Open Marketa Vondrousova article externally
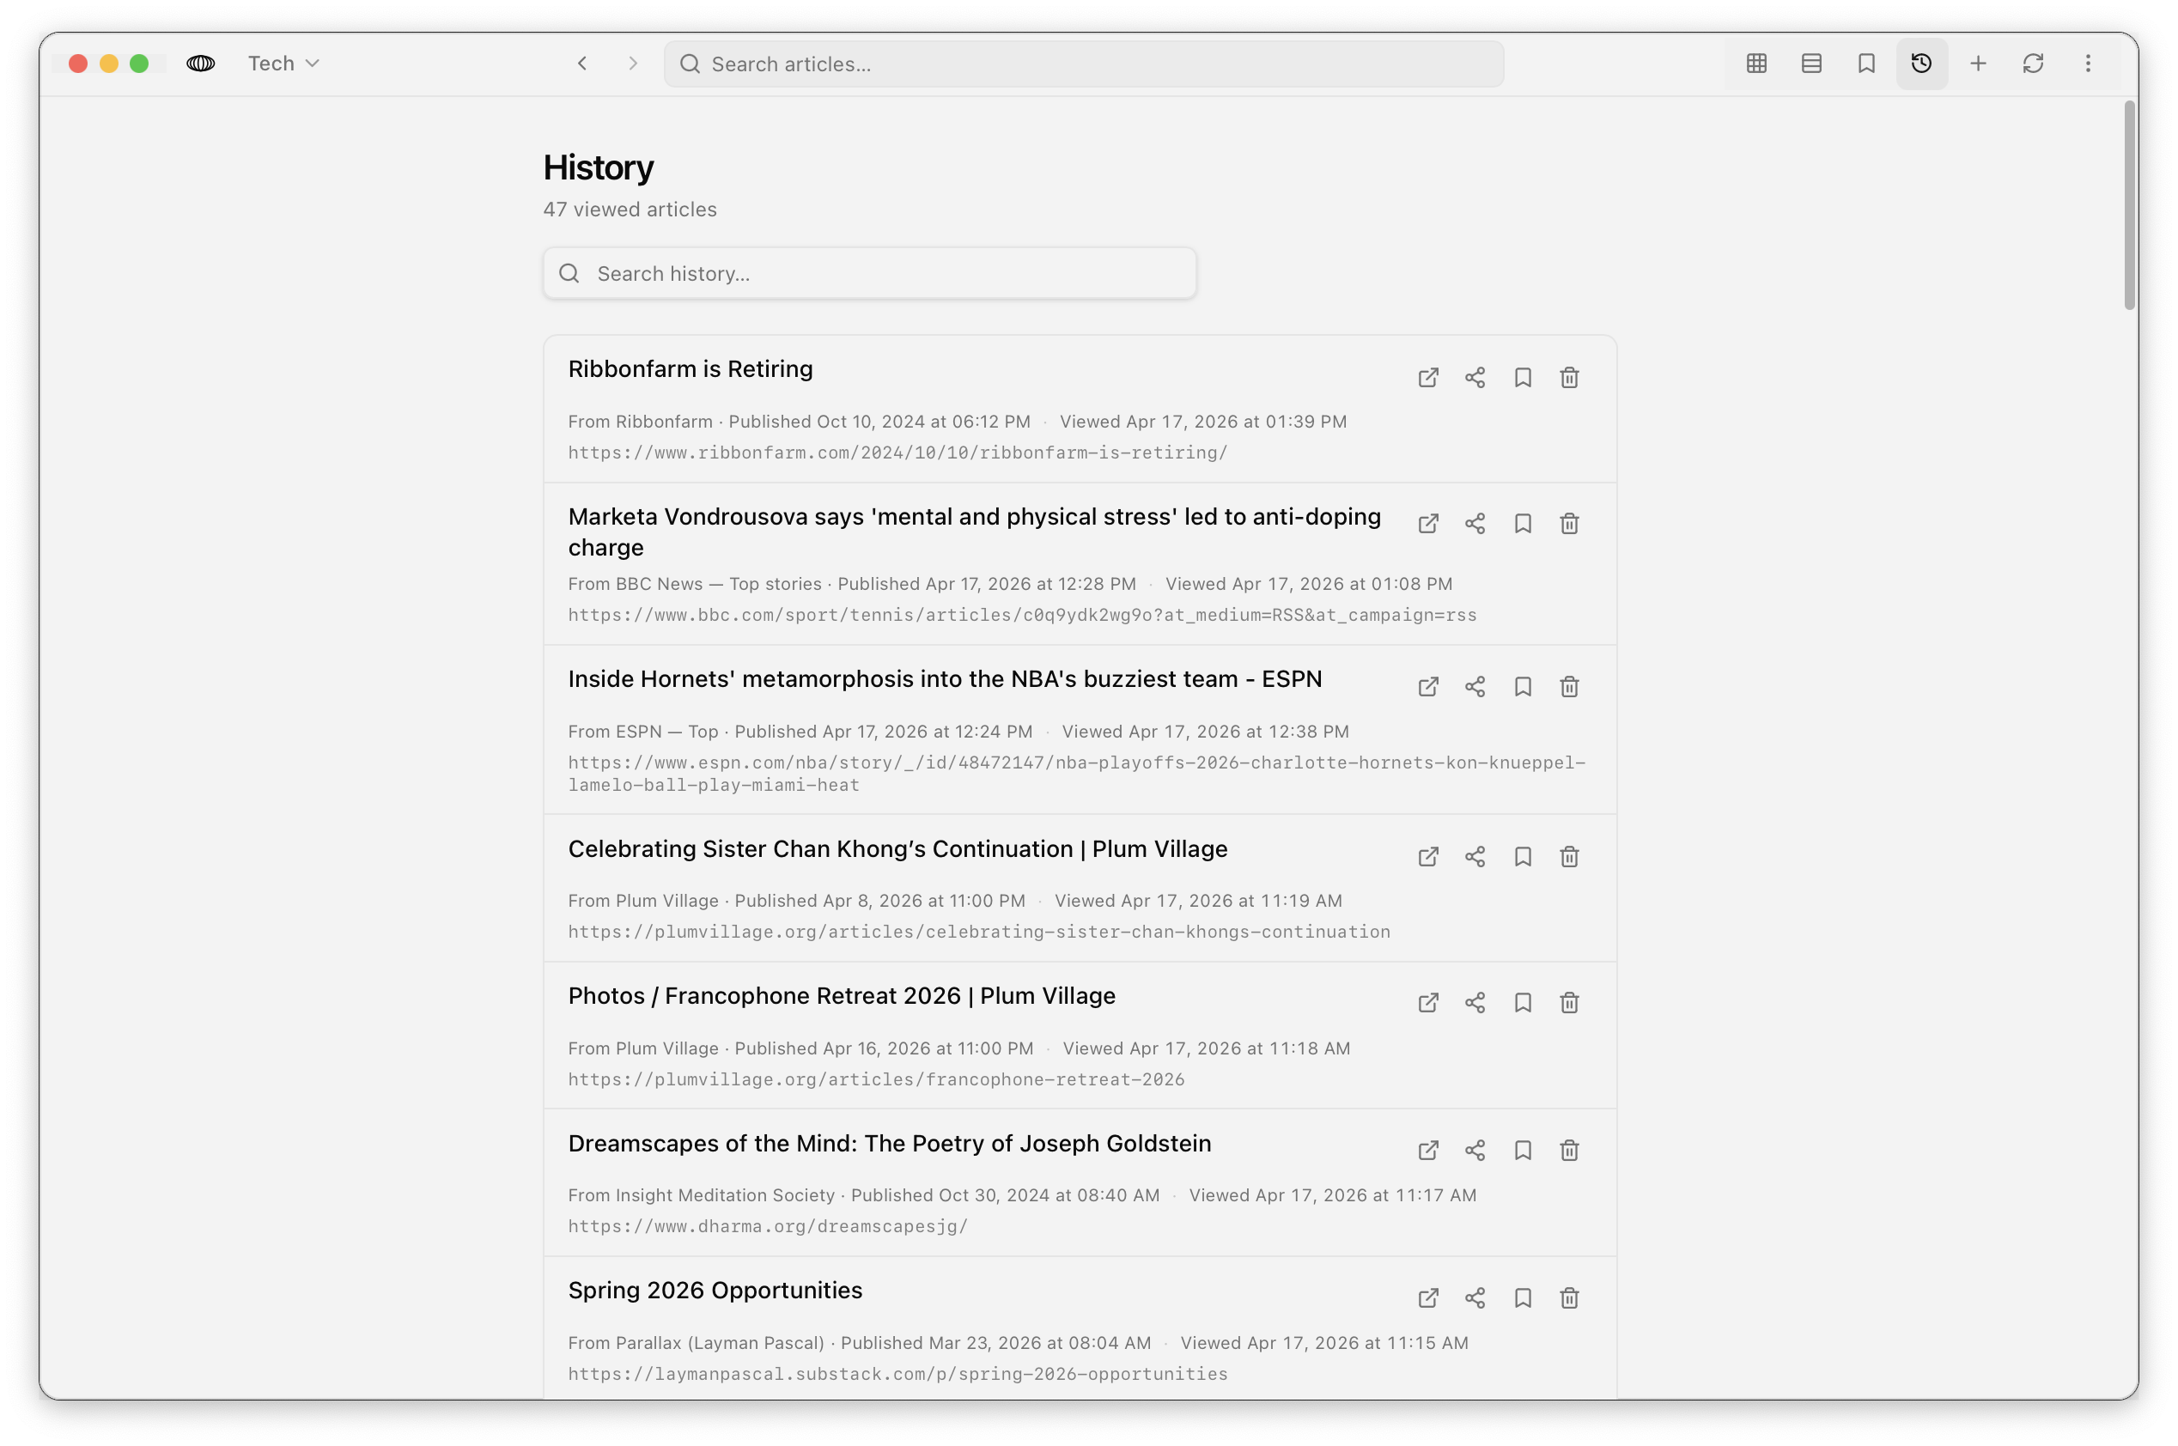The image size is (2178, 1446). coord(1428,524)
